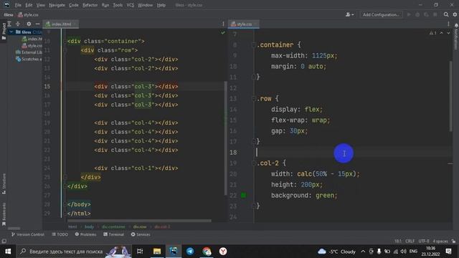
Task: Open the VCS menu
Action: coord(131,5)
